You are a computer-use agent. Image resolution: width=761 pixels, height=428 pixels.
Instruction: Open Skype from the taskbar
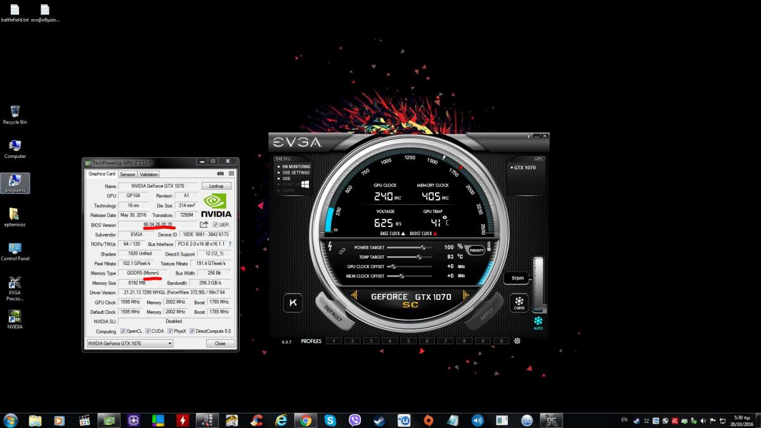(330, 420)
